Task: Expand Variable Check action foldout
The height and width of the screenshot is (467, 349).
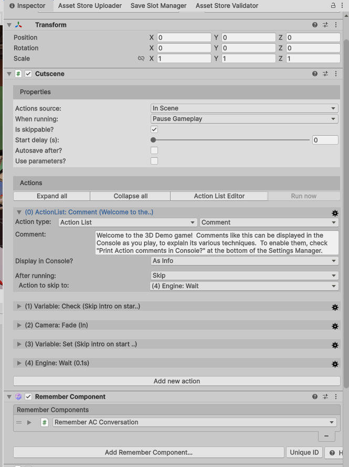Action: pyautogui.click(x=19, y=306)
